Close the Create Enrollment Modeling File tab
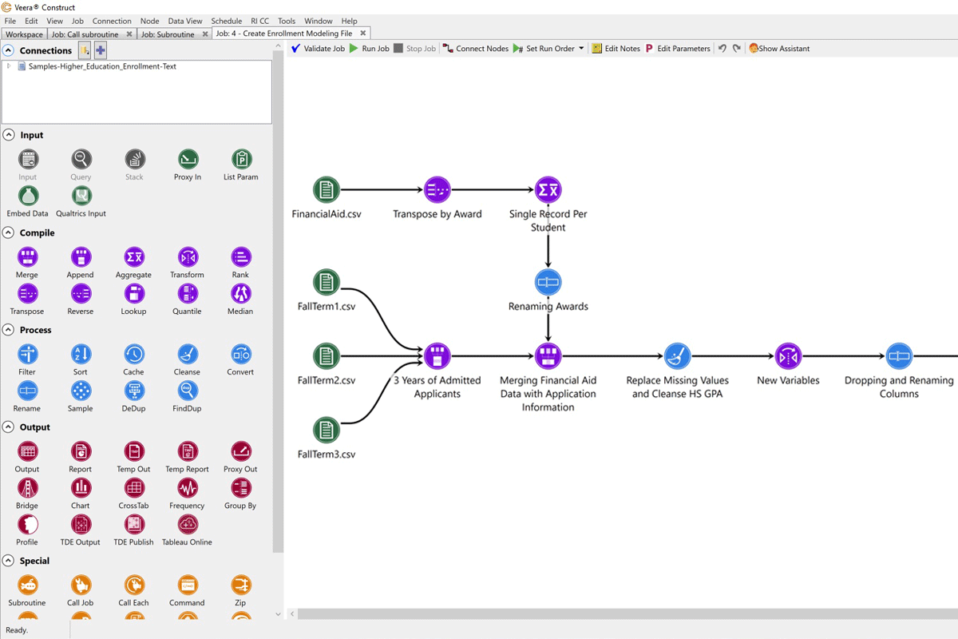Image resolution: width=958 pixels, height=639 pixels. coord(363,34)
